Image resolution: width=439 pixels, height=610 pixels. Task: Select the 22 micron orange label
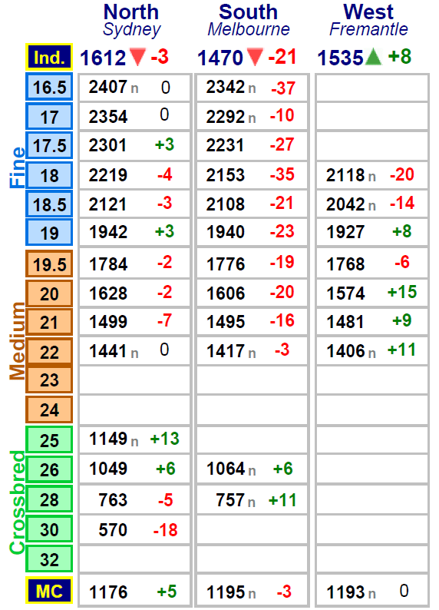click(x=49, y=352)
